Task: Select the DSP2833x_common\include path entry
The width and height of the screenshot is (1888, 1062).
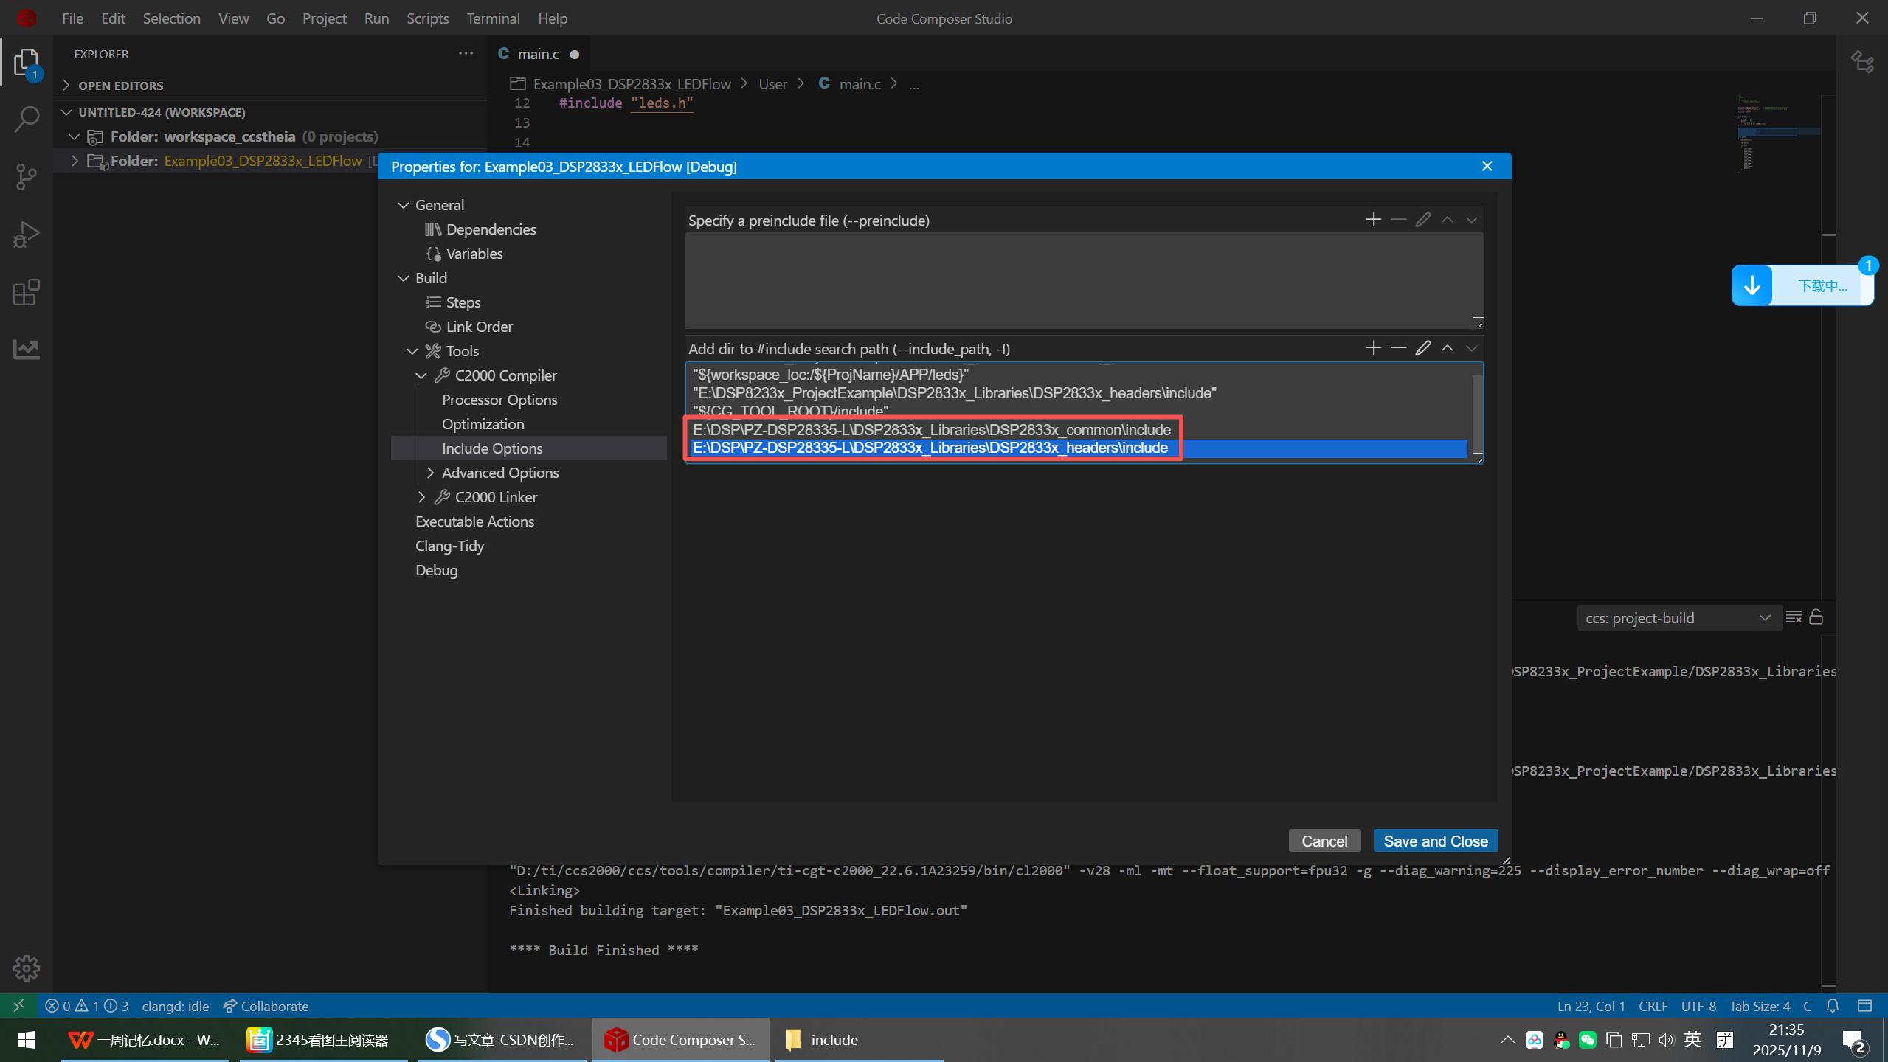Action: pyautogui.click(x=931, y=430)
